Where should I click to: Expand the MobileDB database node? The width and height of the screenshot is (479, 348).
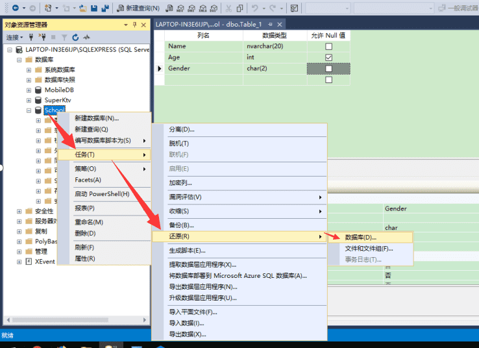click(29, 90)
